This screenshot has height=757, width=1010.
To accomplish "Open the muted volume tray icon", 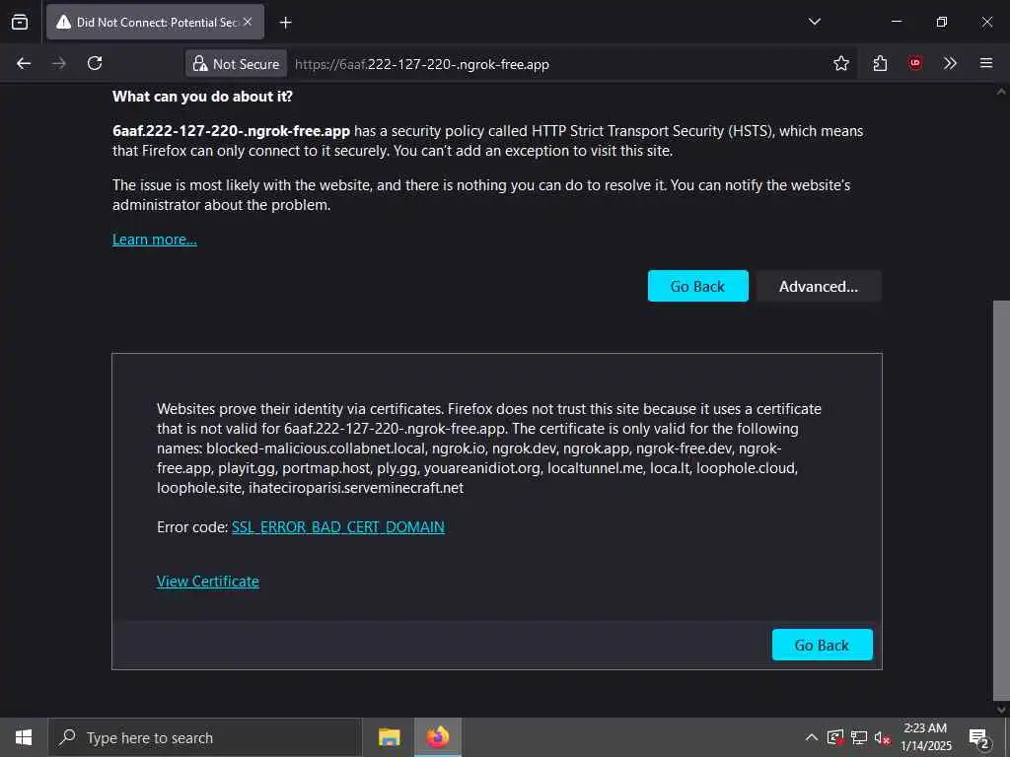I will point(882,737).
